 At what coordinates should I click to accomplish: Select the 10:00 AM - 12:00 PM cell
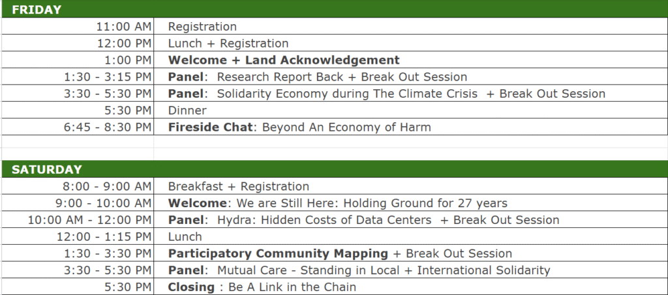click(78, 219)
